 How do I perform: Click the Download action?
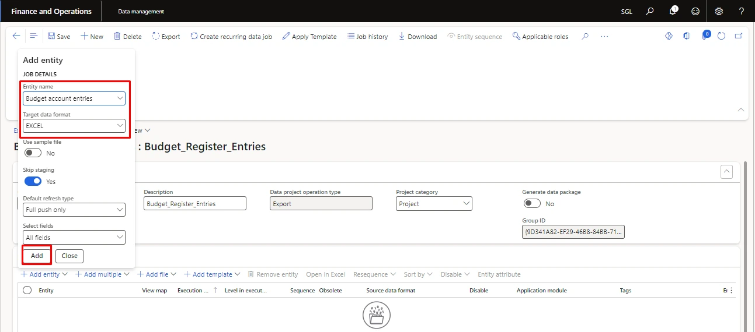point(417,36)
